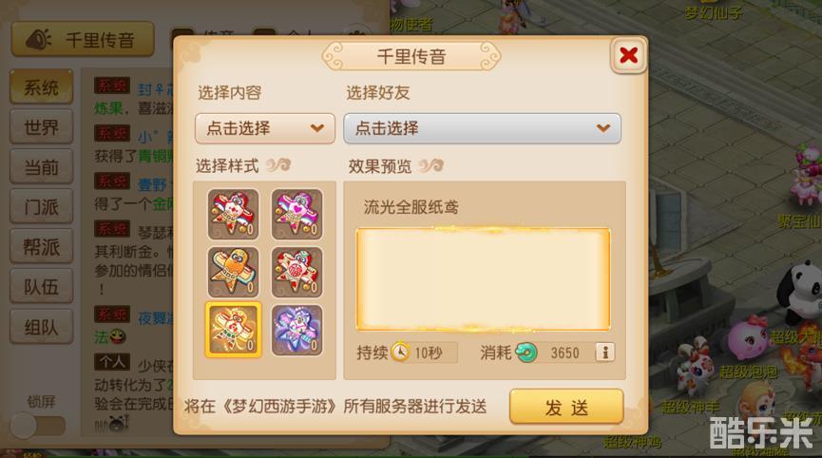Open the 帮派 chat tab
The height and width of the screenshot is (458, 822).
coord(42,247)
